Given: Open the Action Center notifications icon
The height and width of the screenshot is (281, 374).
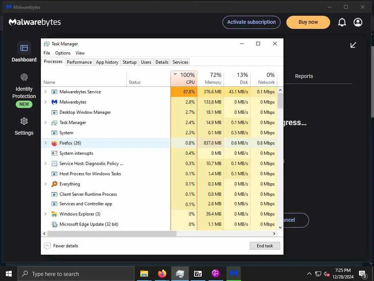Looking at the screenshot, I should (363, 274).
